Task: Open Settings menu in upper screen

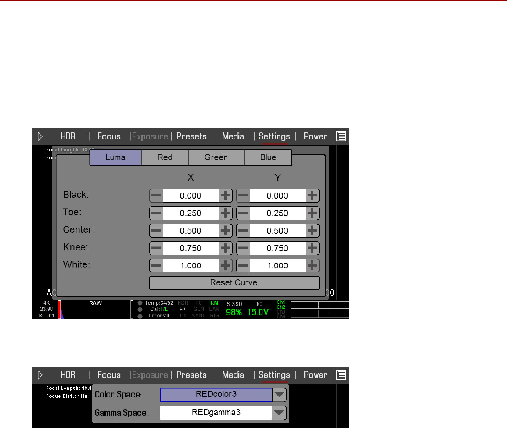Action: click(274, 137)
